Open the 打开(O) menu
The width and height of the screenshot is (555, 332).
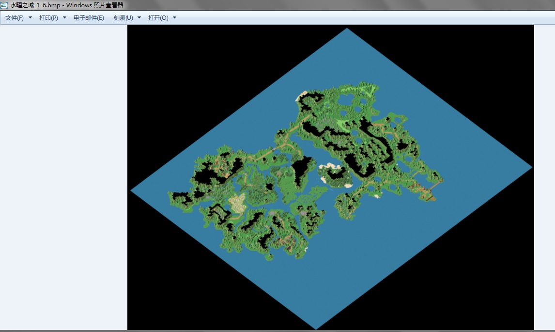click(x=158, y=18)
